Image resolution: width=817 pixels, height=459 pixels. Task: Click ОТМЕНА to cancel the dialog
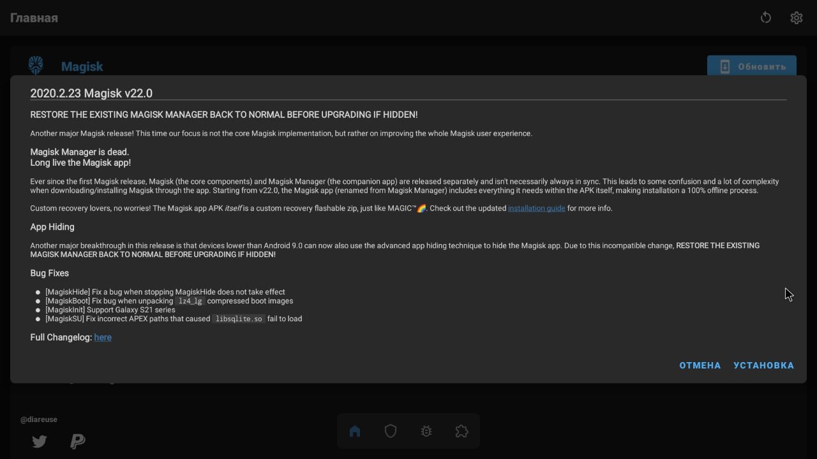[x=700, y=365]
